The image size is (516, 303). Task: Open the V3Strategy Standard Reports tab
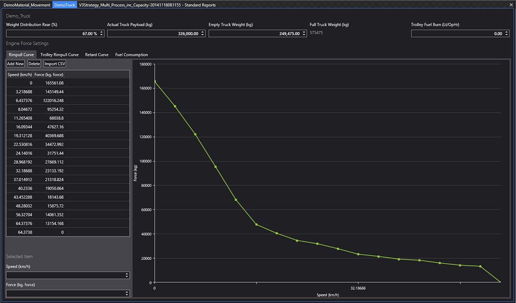click(148, 5)
